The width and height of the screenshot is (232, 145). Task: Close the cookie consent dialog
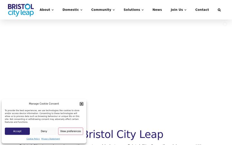coord(82,104)
